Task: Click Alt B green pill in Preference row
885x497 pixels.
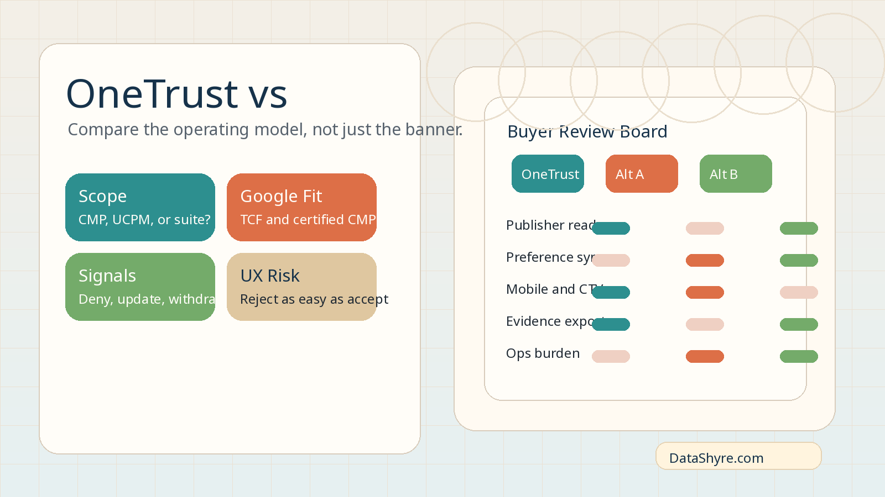Action: [x=799, y=260]
